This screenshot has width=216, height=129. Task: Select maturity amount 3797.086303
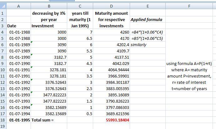[x=112, y=107]
